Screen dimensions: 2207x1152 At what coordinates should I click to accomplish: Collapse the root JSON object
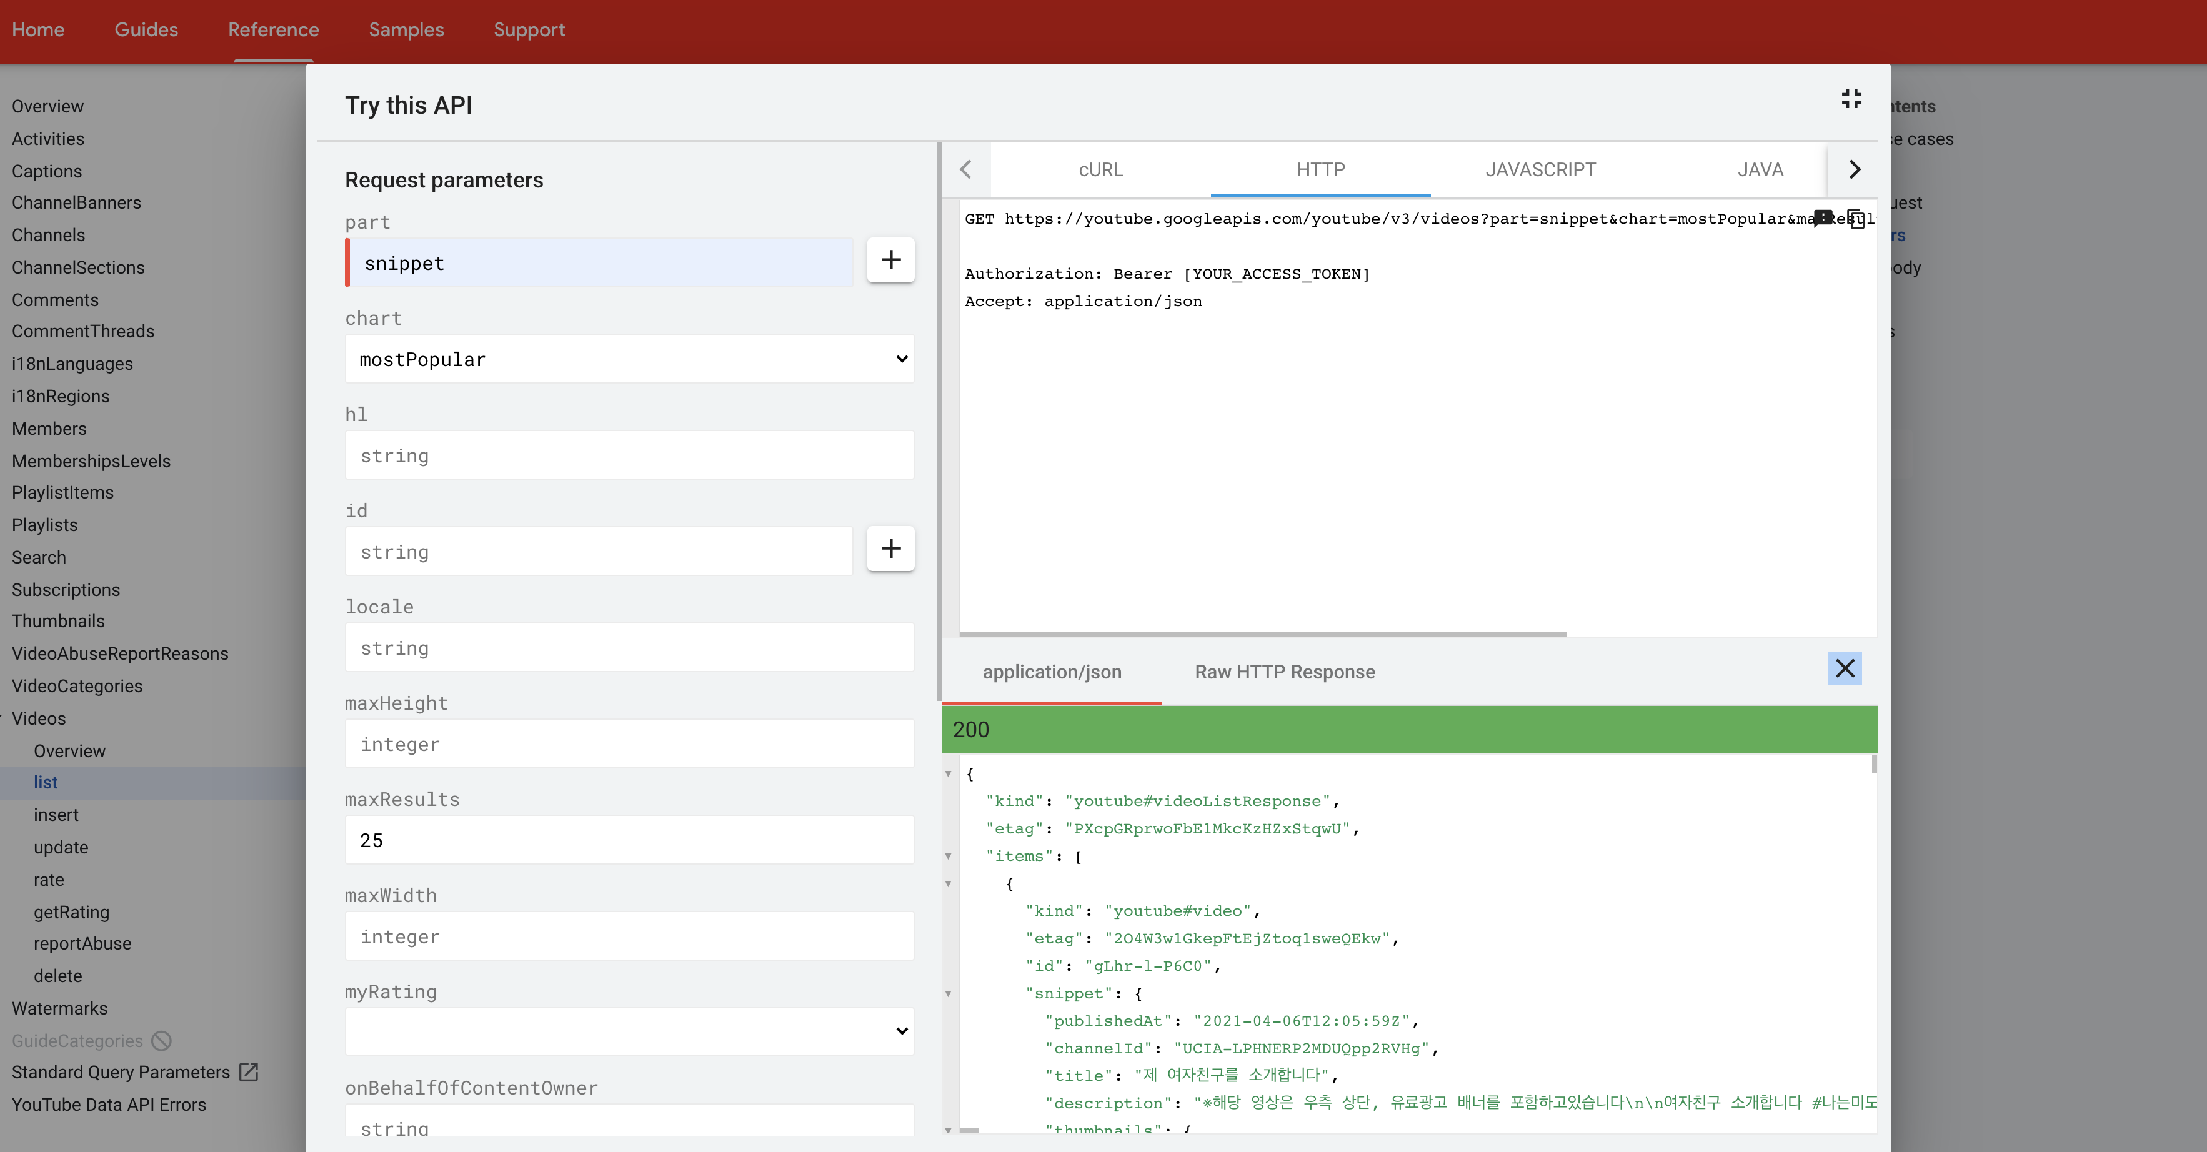tap(949, 774)
